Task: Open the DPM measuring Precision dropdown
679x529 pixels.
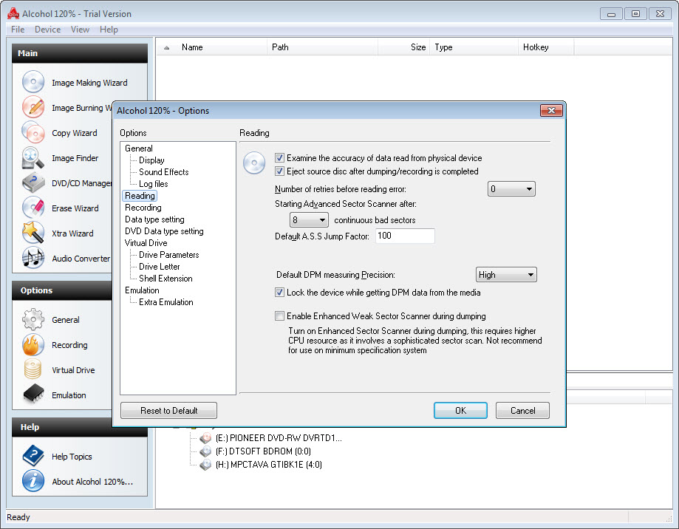Action: coord(506,275)
